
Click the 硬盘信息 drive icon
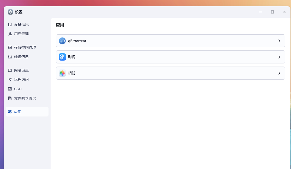point(10,57)
